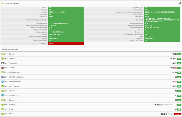Click the medkit icon on Santé Z-Wave row

pos(164,114)
